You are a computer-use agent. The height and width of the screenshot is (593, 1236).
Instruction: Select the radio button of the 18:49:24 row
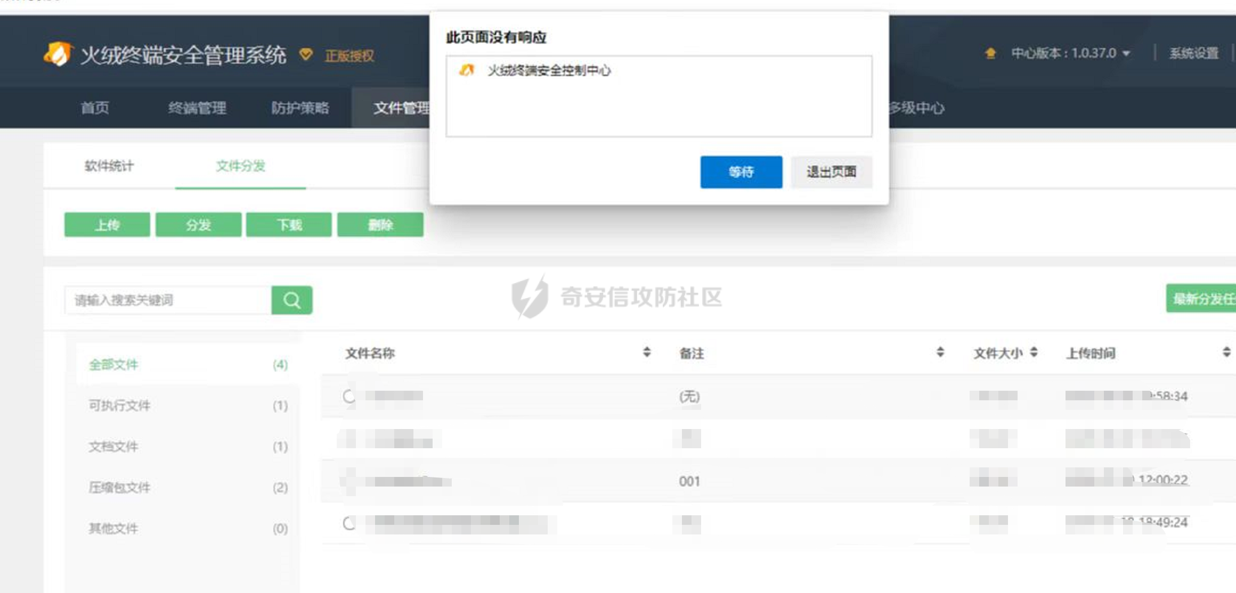349,523
